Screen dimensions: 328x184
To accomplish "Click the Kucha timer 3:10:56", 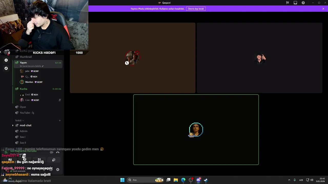I will (x=57, y=89).
